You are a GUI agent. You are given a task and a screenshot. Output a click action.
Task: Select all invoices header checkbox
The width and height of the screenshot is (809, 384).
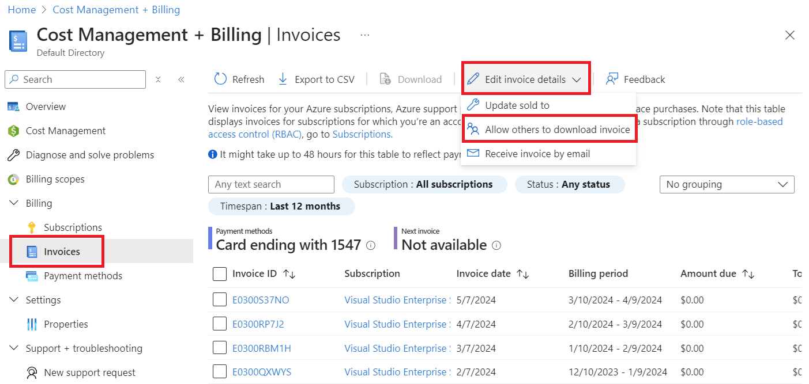click(x=220, y=274)
